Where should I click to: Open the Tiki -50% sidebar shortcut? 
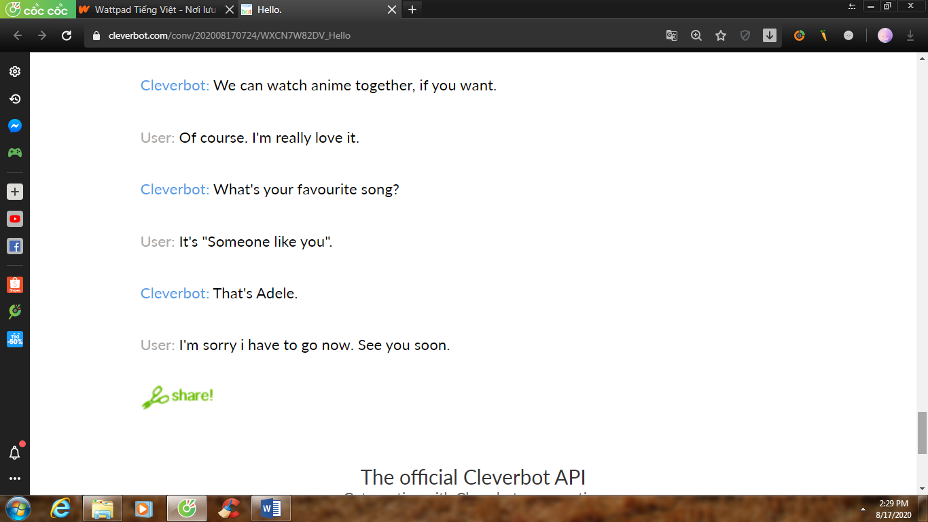coord(14,339)
